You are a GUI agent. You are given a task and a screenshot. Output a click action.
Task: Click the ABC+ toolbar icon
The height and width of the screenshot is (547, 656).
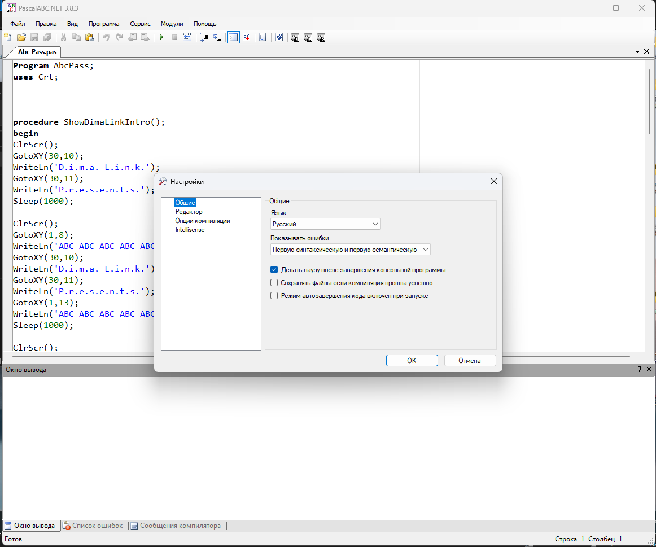(x=246, y=37)
